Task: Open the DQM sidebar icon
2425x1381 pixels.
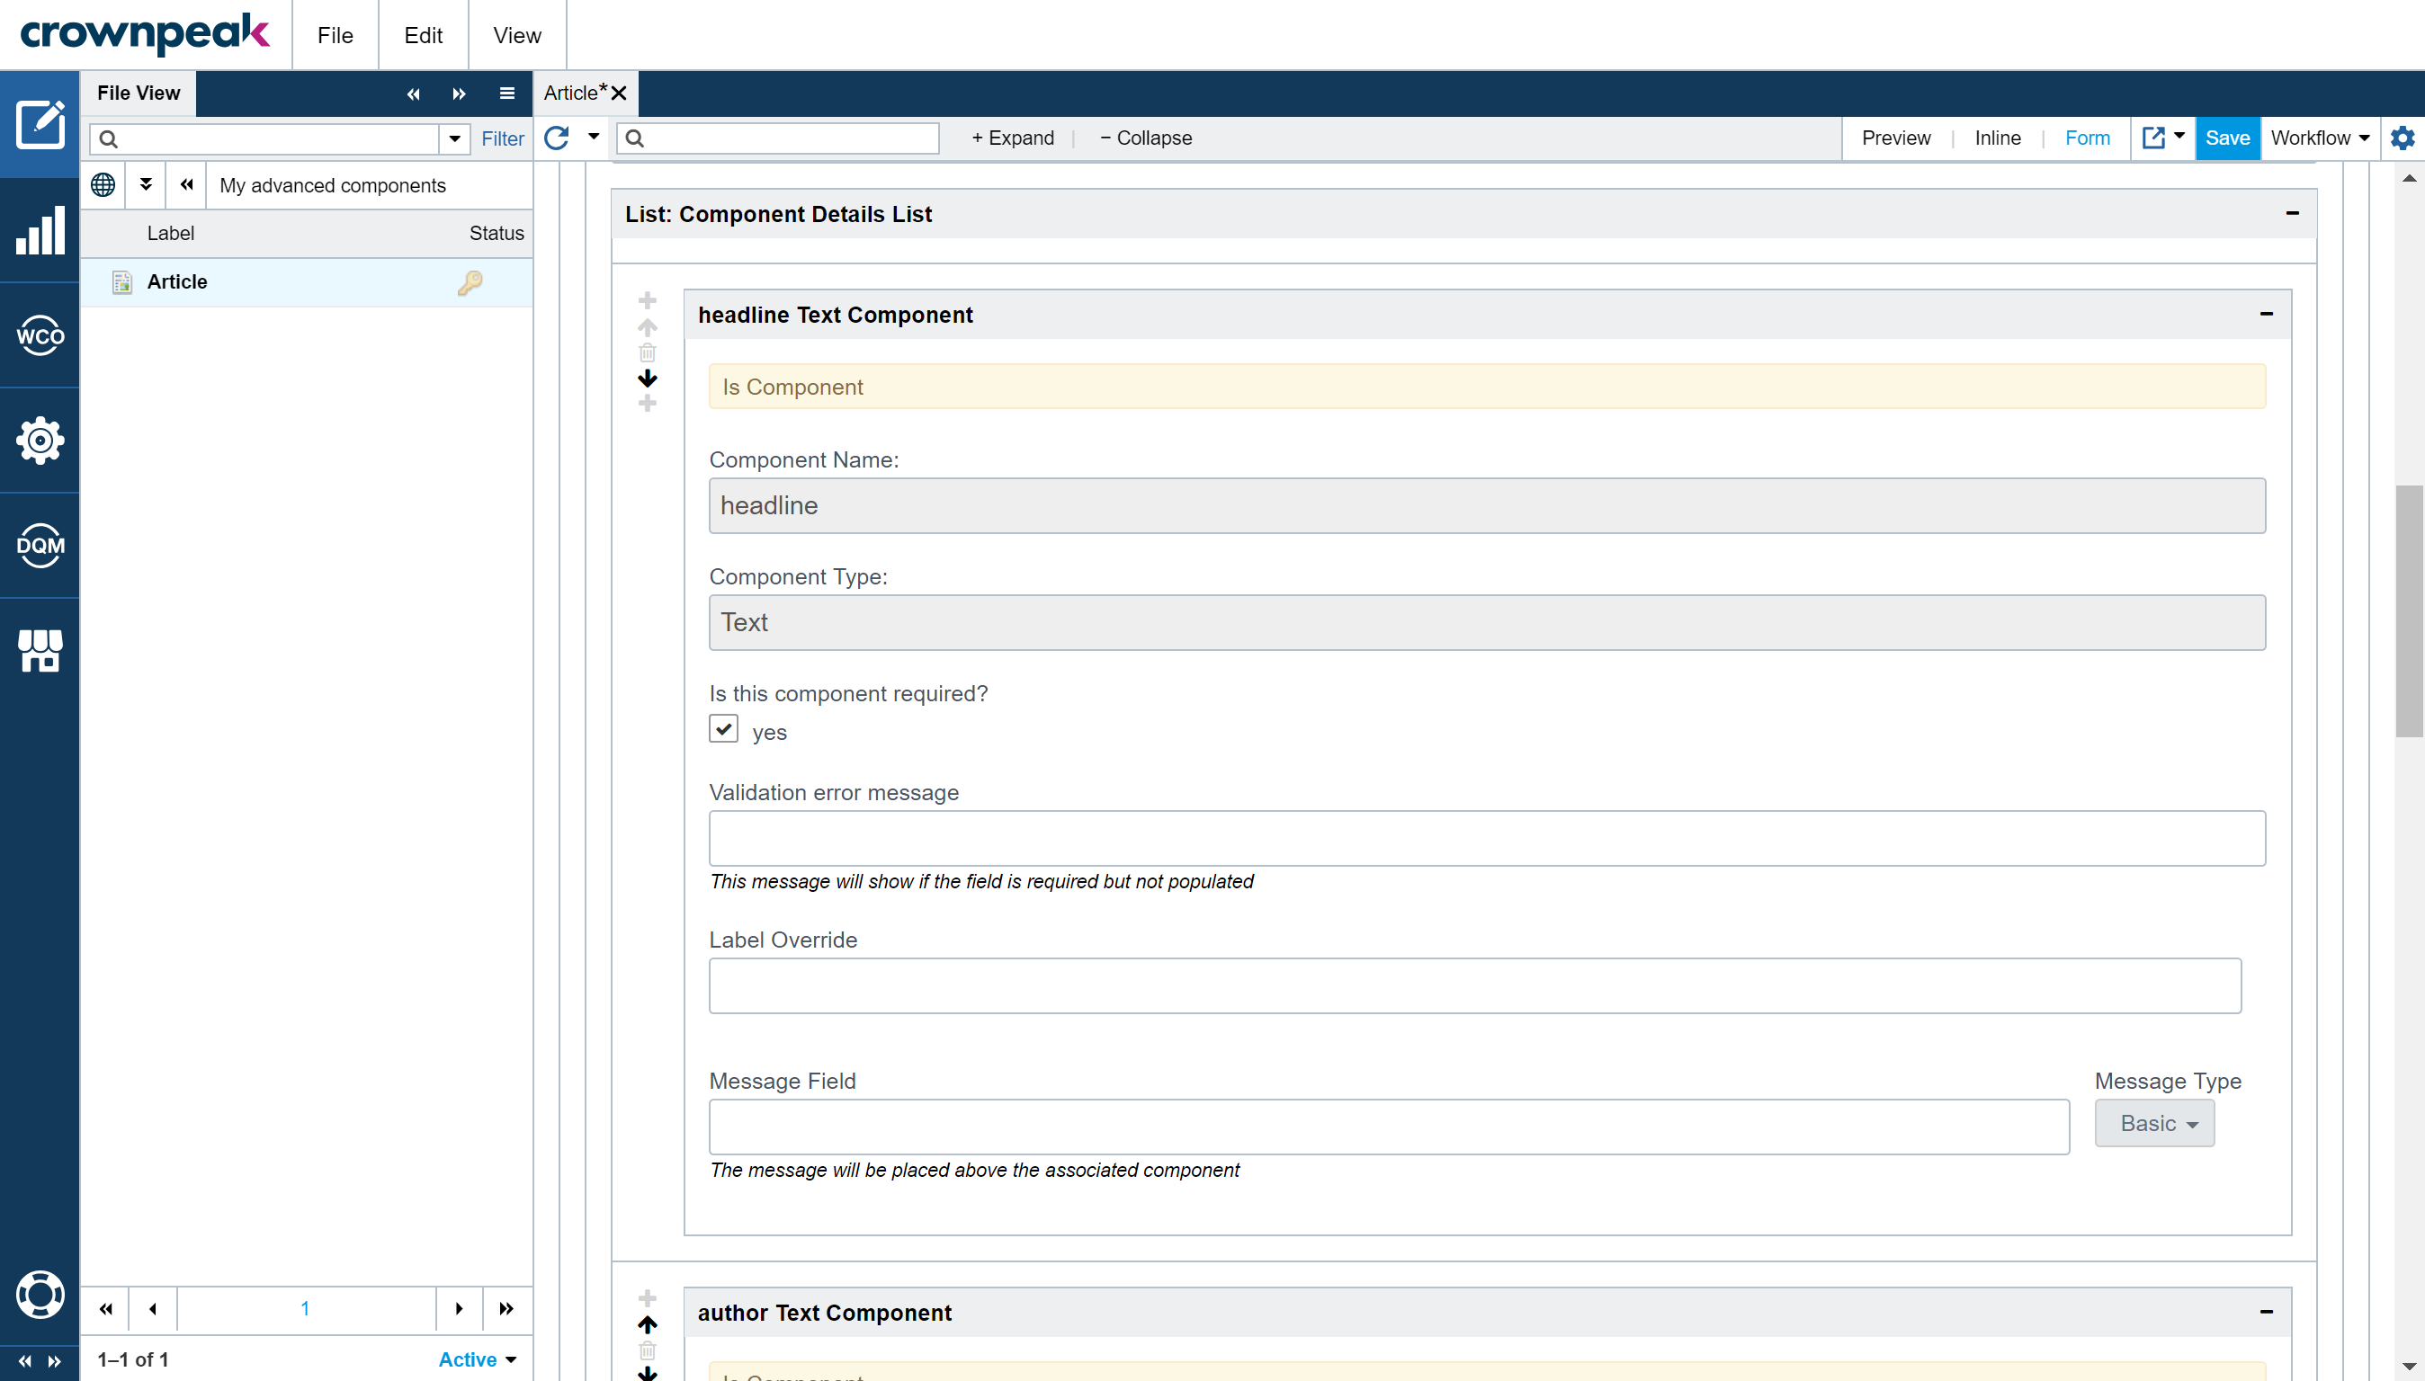Action: (x=40, y=546)
